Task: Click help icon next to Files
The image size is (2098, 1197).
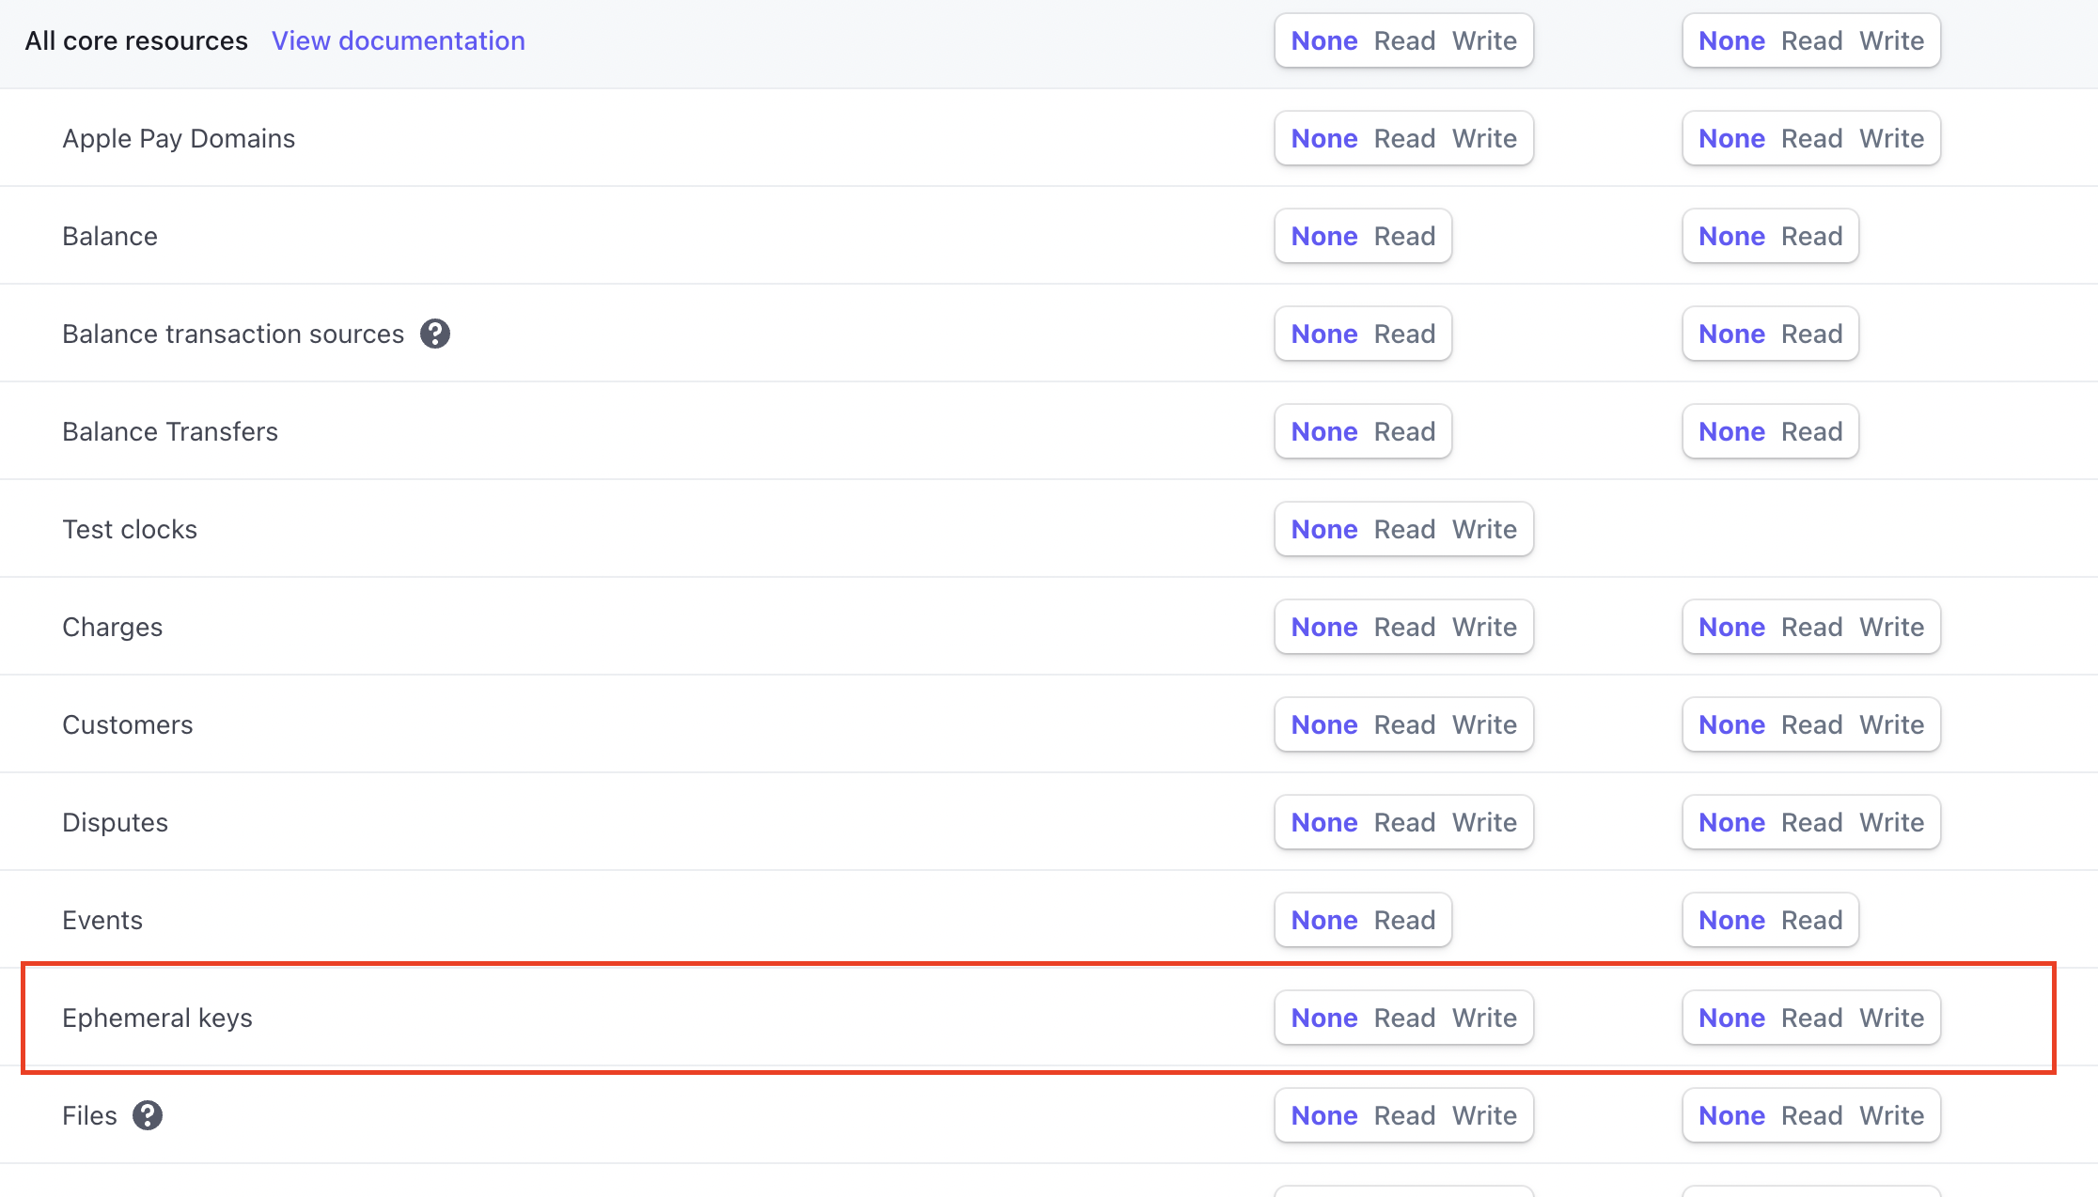Action: (148, 1115)
